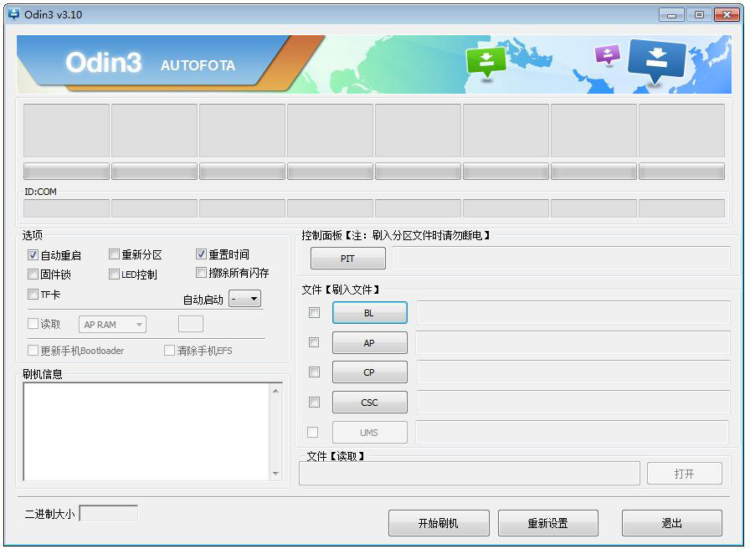Click the CP file button
This screenshot has width=750, height=549.
pyautogui.click(x=370, y=372)
